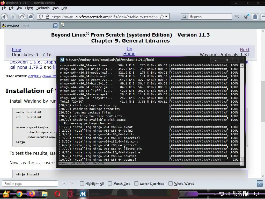
Task: Open the Edit menu
Action: (x=11, y=8)
